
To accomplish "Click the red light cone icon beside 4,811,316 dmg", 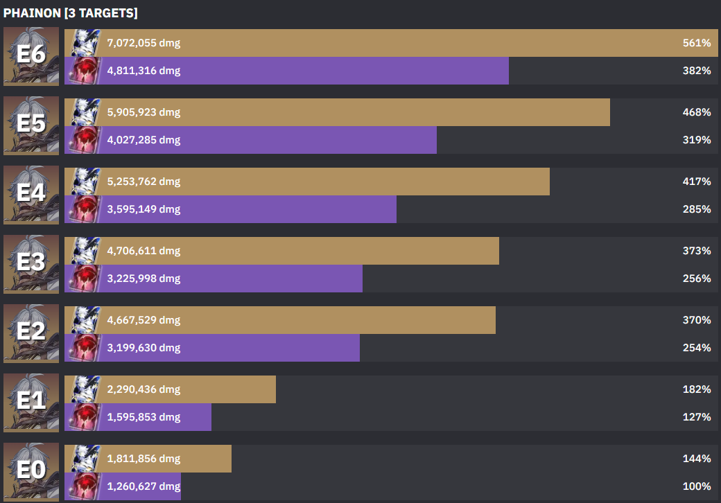I will pos(84,71).
